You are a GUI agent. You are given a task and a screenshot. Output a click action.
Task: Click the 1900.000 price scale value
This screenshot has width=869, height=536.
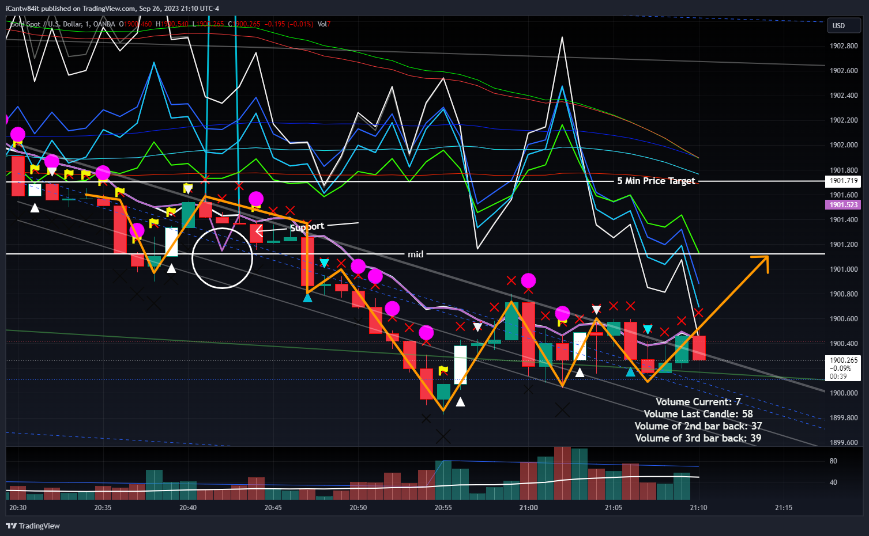coord(844,393)
